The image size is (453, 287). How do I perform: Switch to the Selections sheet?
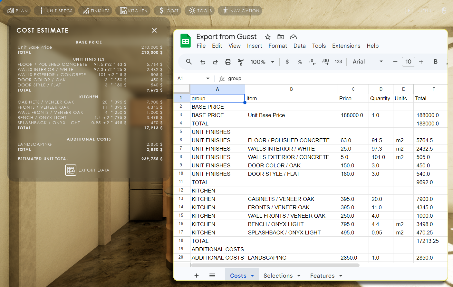pos(278,276)
